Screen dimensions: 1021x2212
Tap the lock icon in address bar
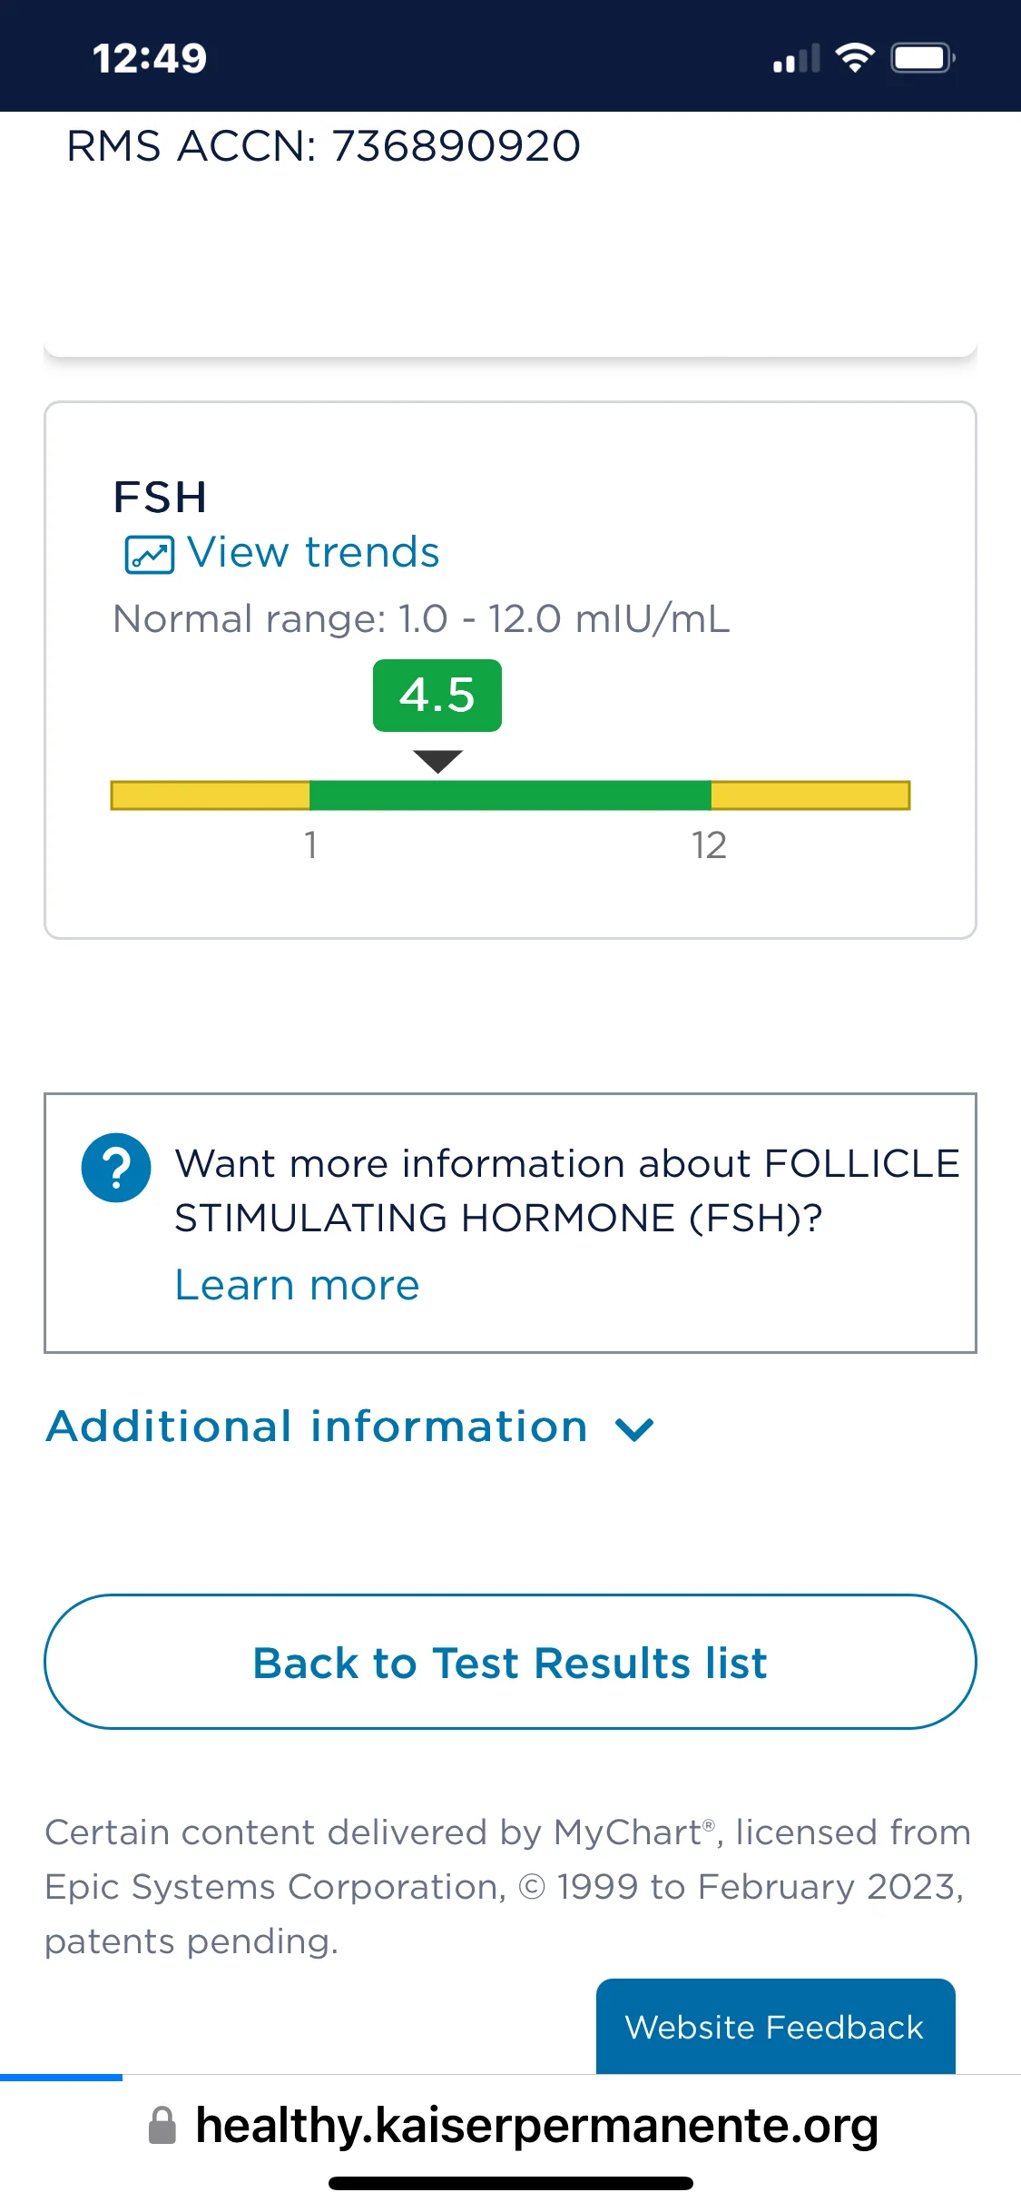click(162, 2126)
